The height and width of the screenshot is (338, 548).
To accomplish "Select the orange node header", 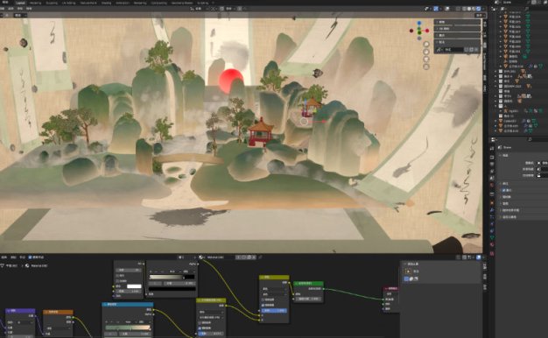I will click(58, 312).
